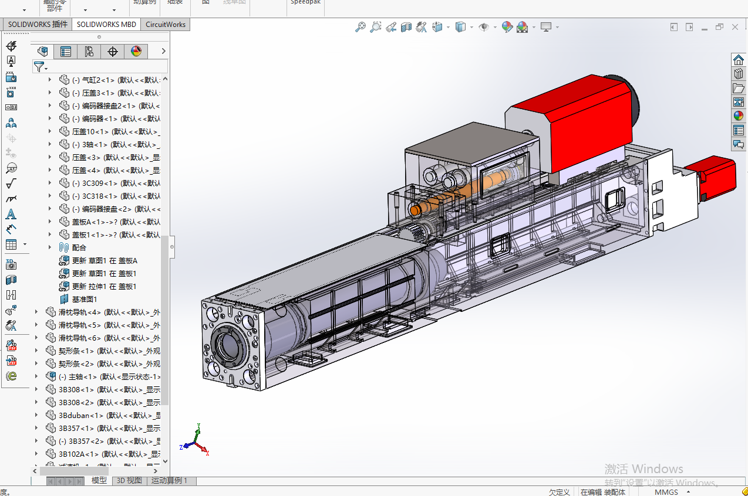Click the Publish eDrawings file icon

pyautogui.click(x=11, y=376)
